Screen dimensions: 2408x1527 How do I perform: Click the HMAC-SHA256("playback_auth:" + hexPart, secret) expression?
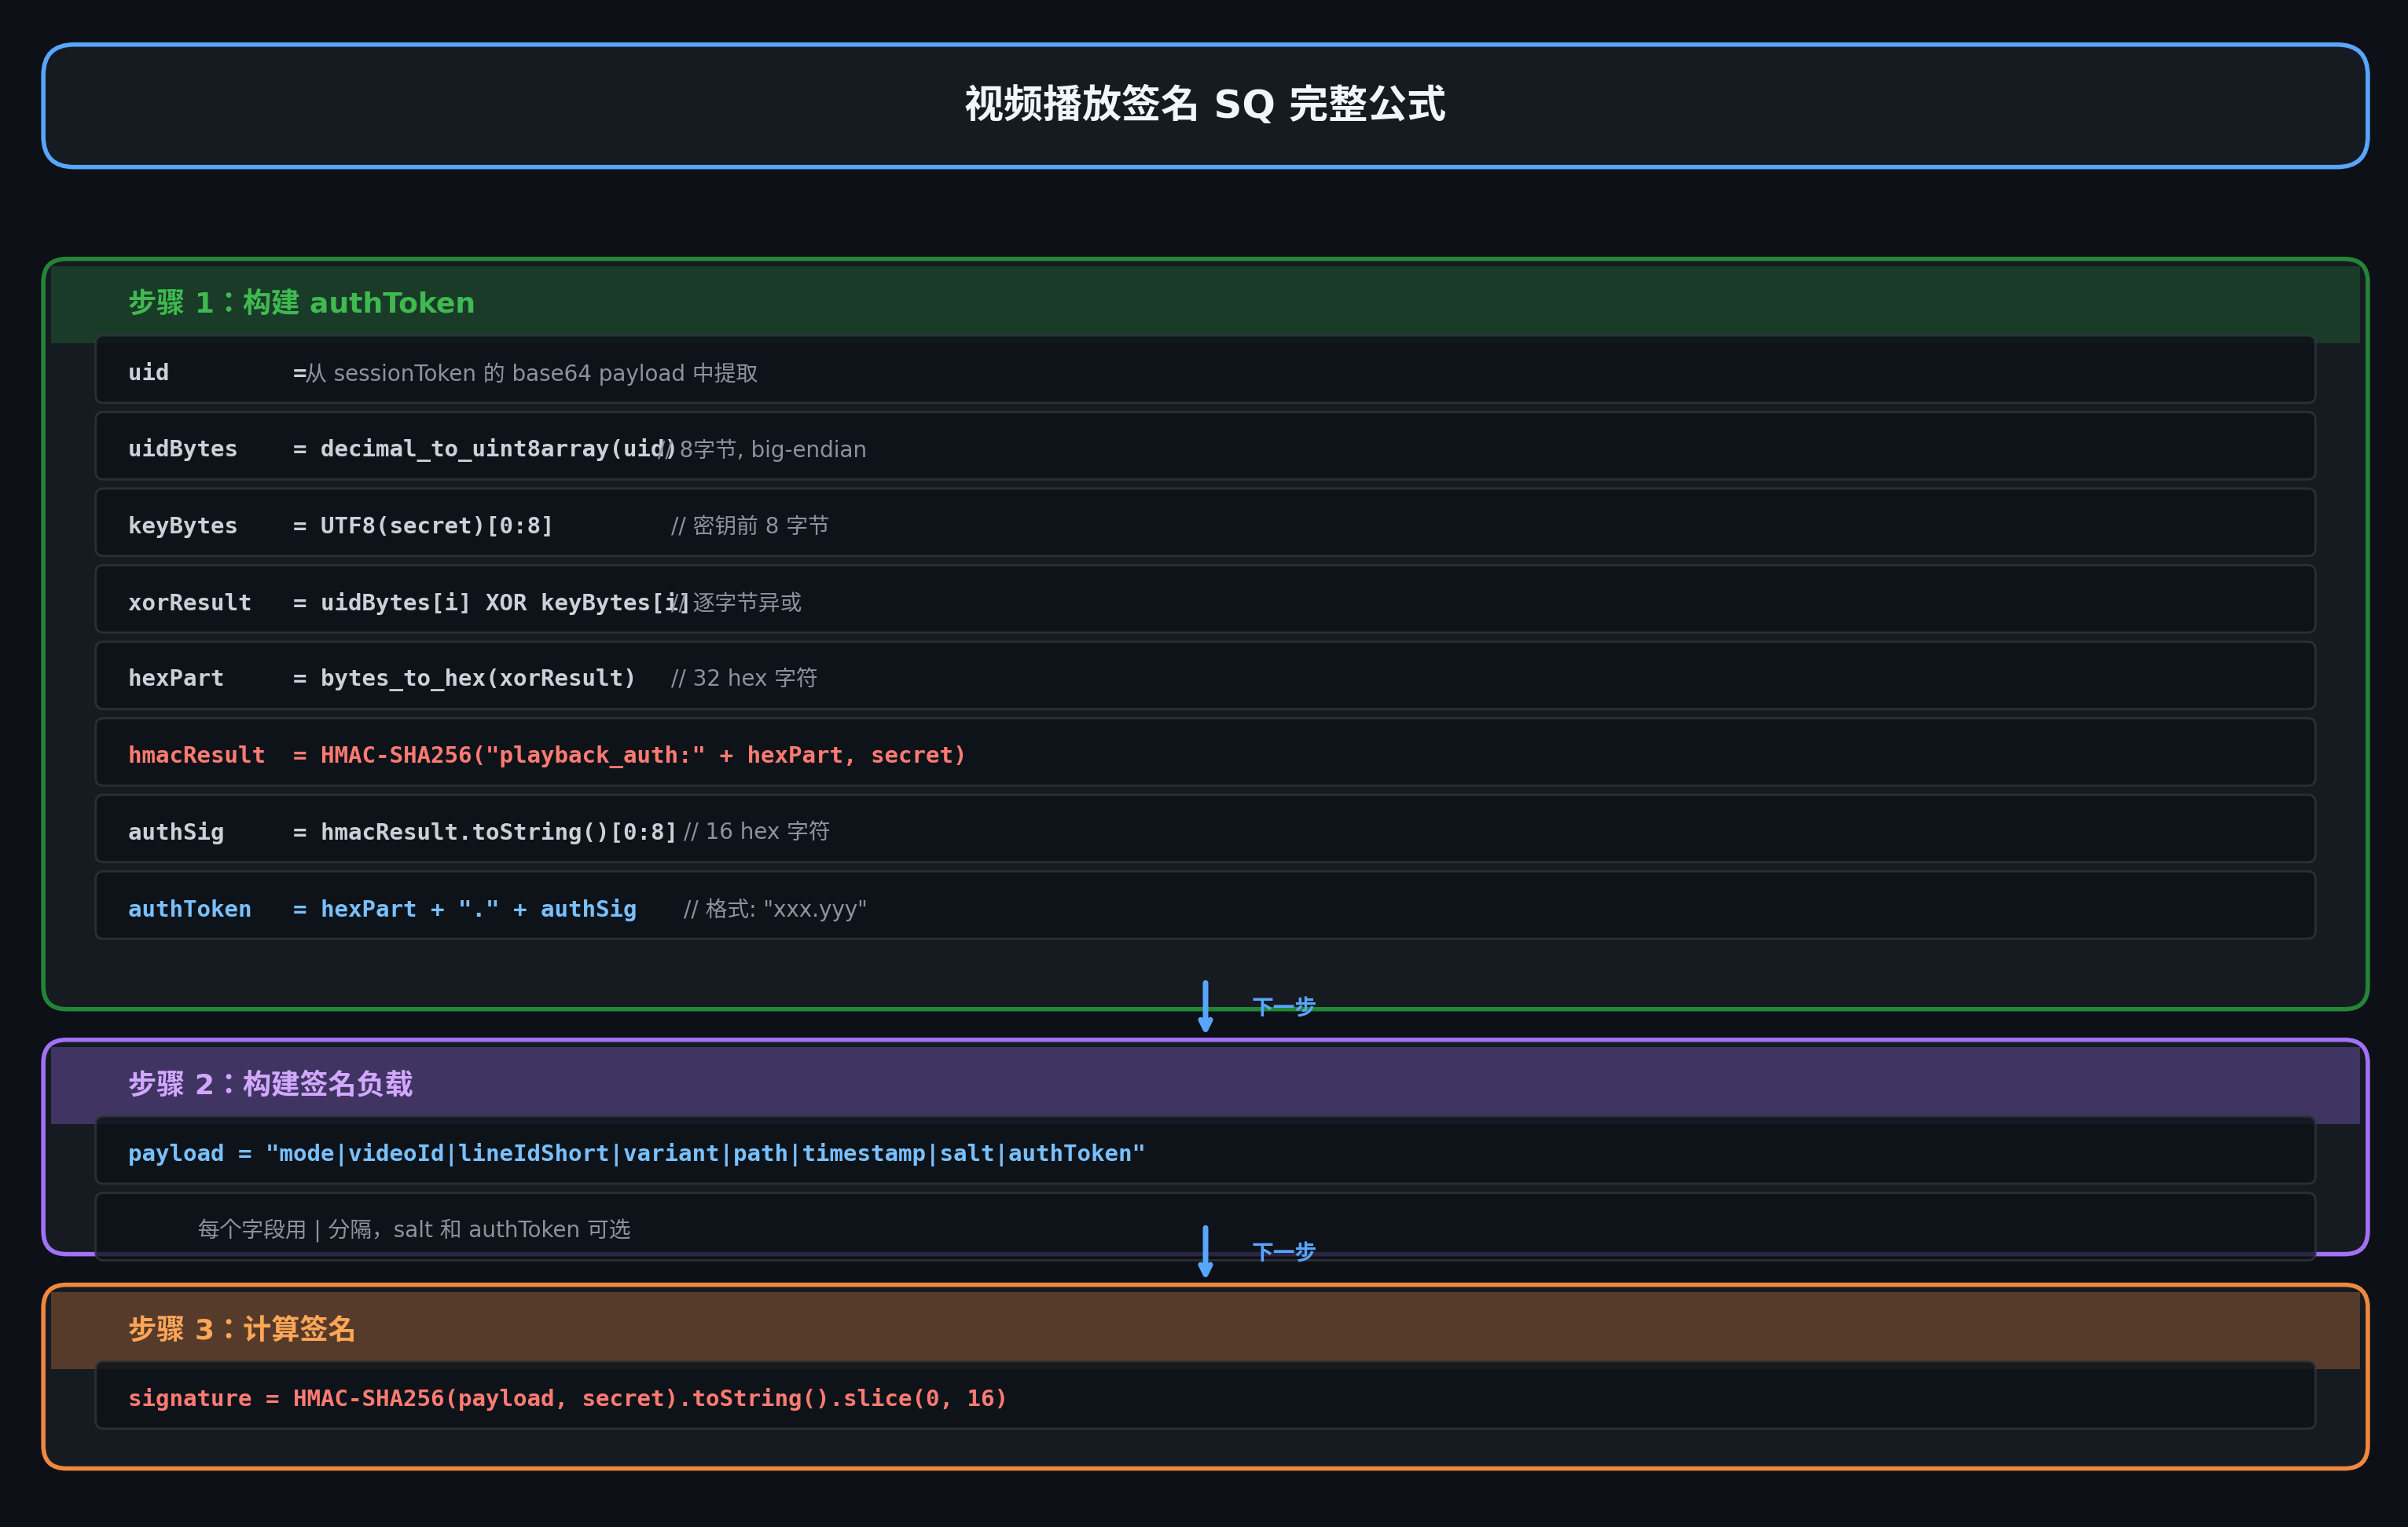(643, 755)
